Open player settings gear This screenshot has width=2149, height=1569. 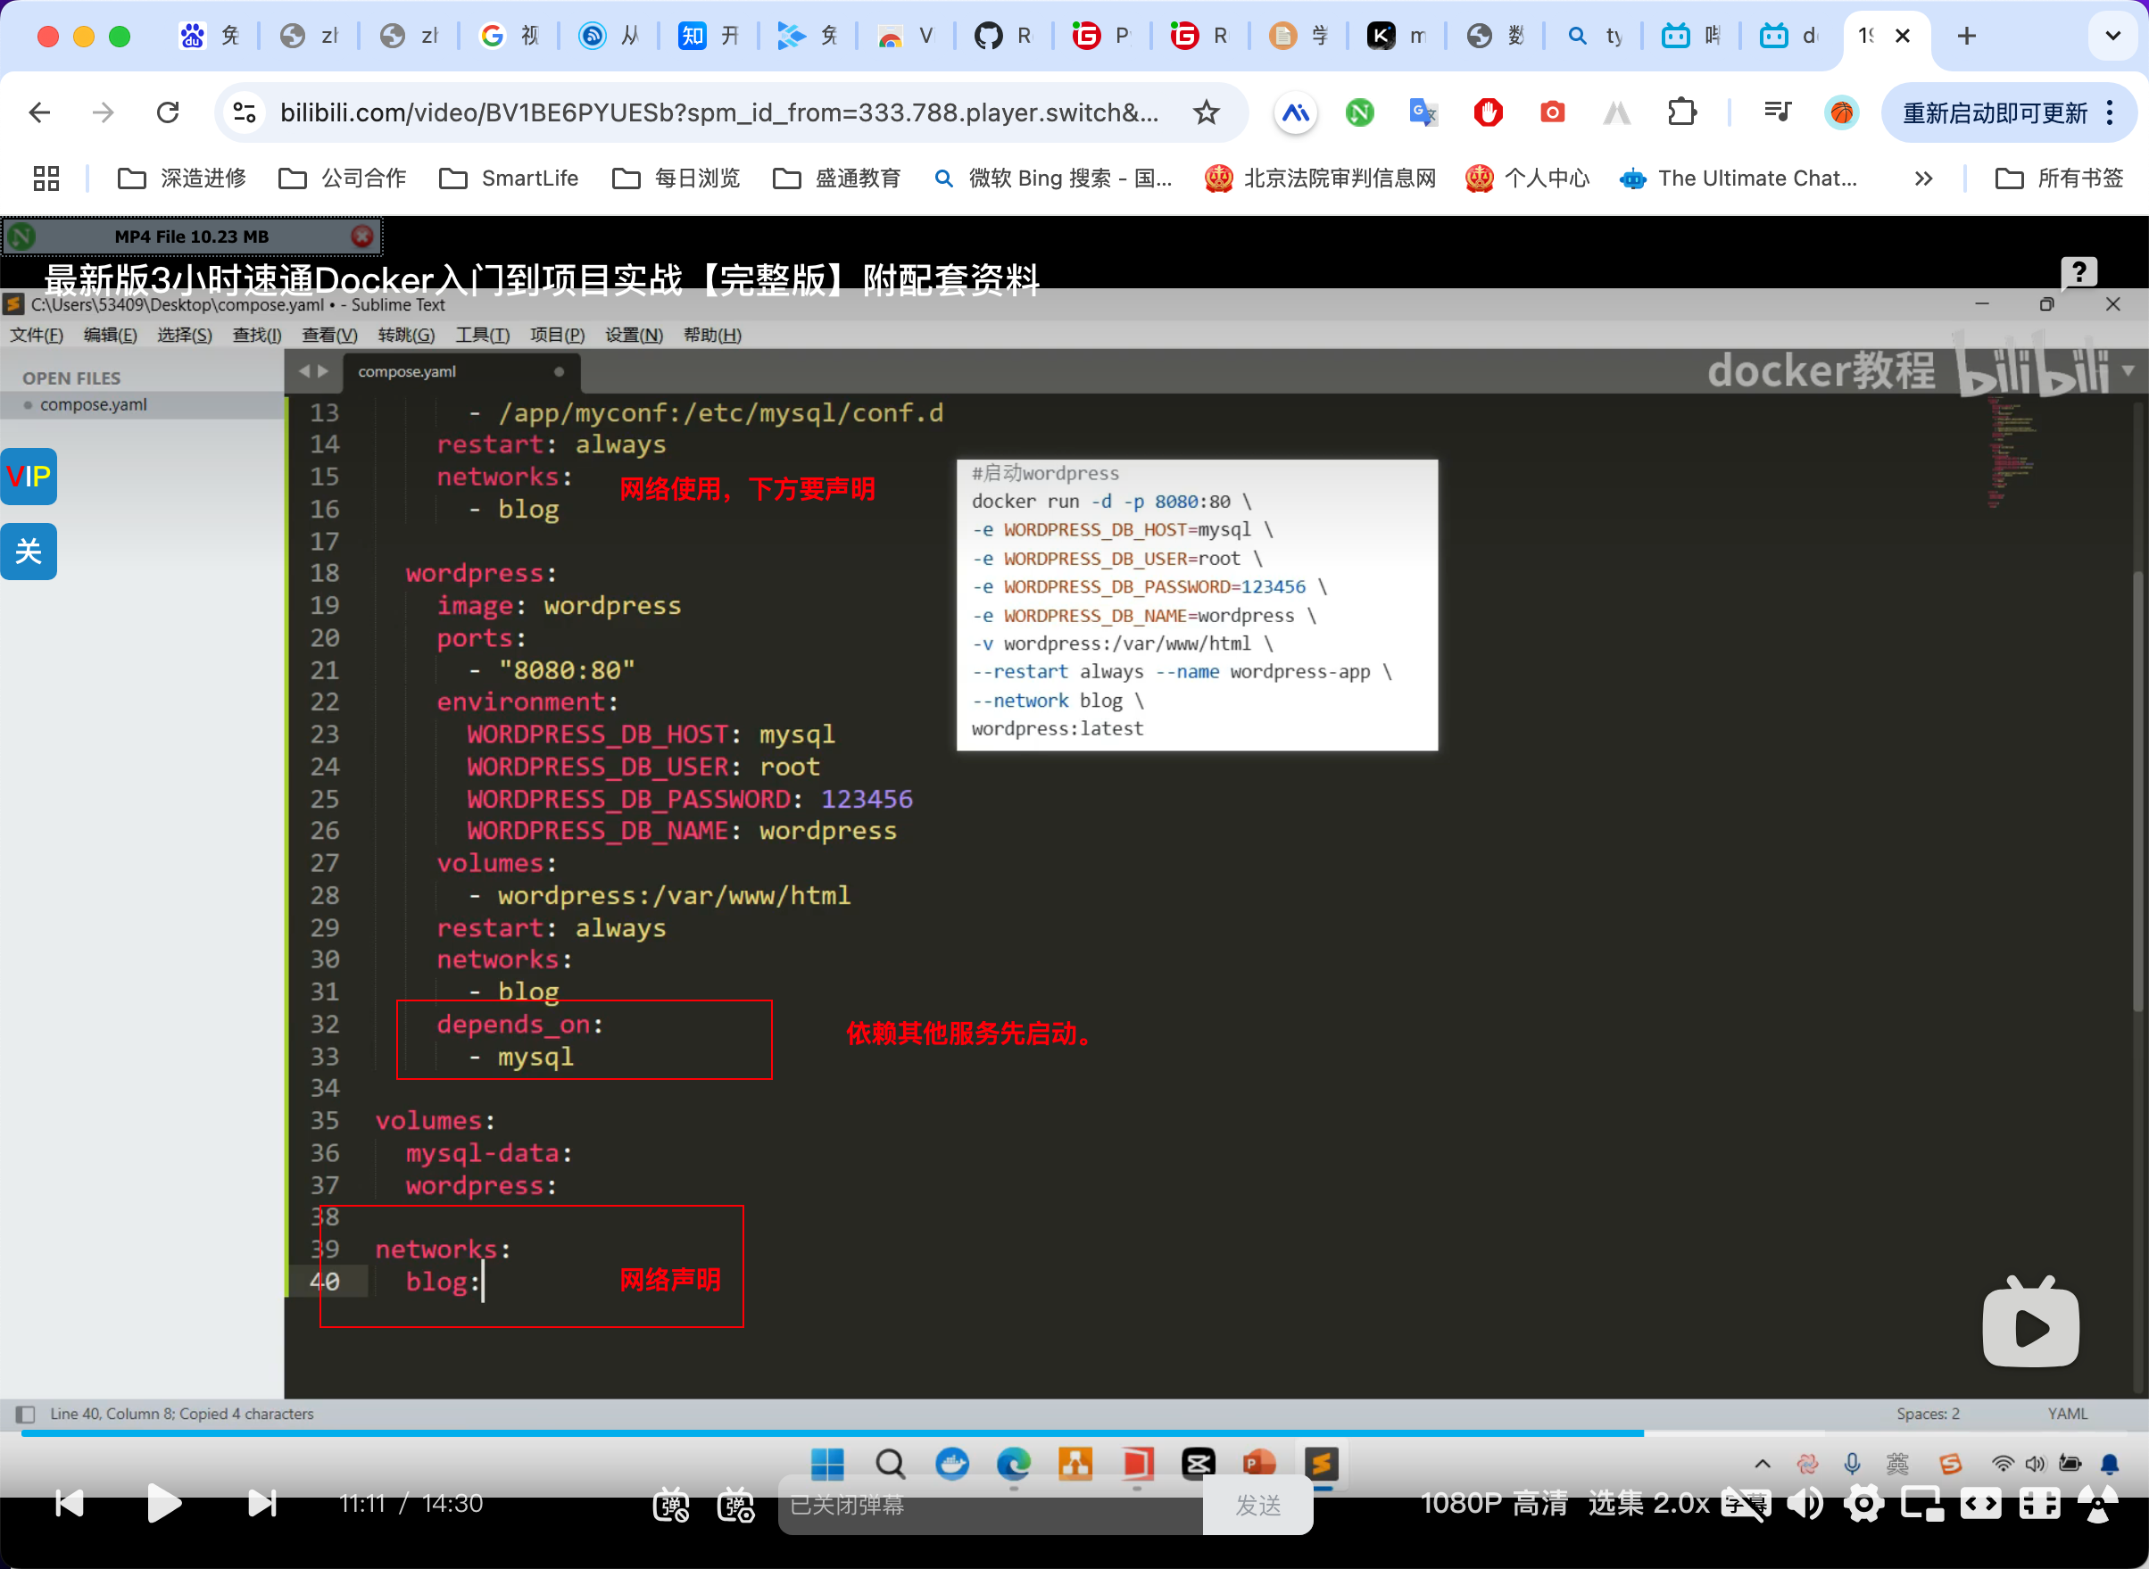click(x=1863, y=1504)
